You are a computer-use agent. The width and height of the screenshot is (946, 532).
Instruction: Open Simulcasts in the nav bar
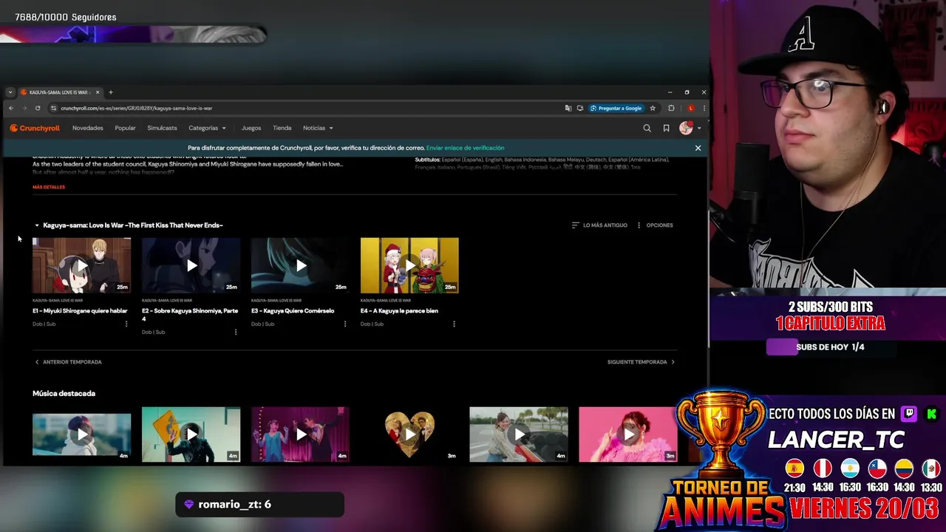[162, 128]
